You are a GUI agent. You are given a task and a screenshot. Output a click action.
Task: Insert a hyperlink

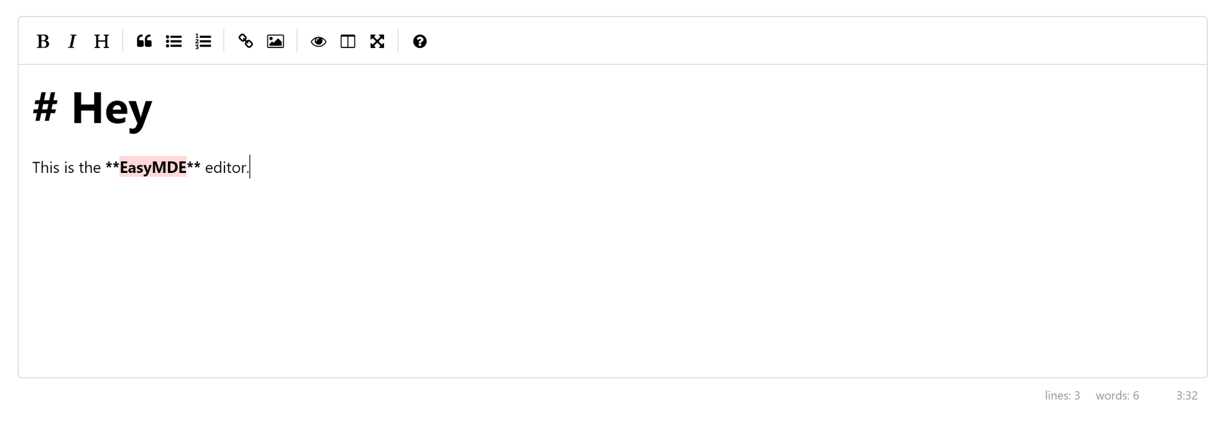[x=246, y=42]
